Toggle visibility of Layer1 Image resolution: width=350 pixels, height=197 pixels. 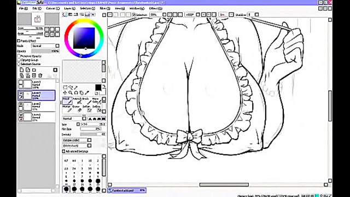[21, 115]
